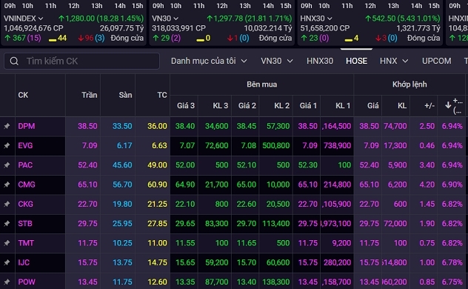The width and height of the screenshot is (468, 289).
Task: Click CMG bid price 64.90
Action: (x=185, y=185)
